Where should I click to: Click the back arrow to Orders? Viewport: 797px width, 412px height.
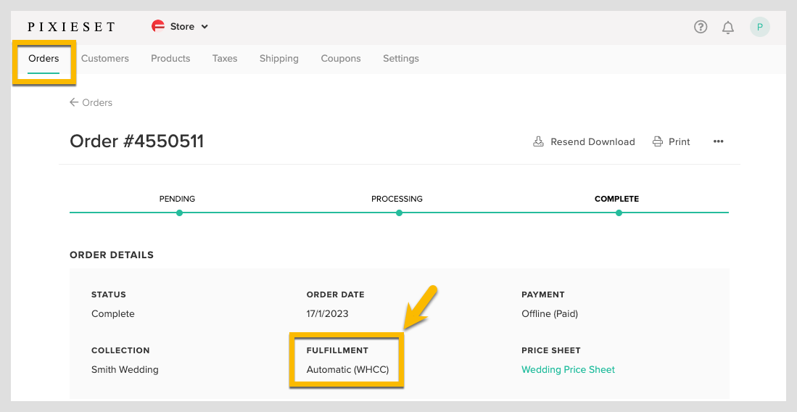tap(74, 102)
